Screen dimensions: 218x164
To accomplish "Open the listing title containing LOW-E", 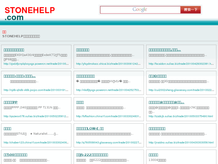I will (x=90, y=128).
